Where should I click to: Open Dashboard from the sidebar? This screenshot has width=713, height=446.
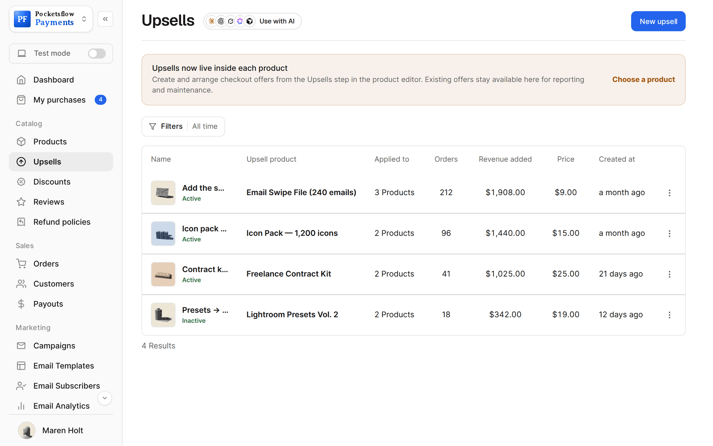click(61, 80)
